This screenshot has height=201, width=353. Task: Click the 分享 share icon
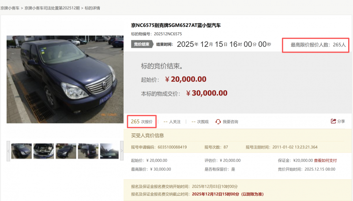334,121
